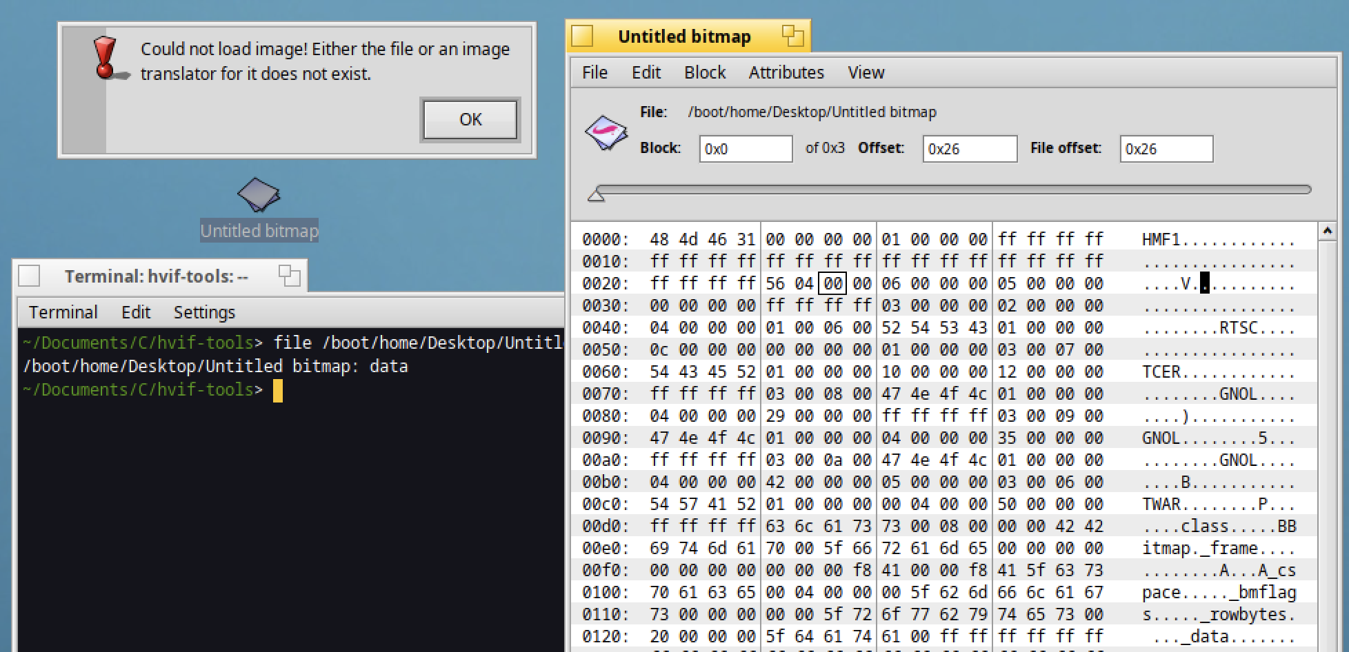This screenshot has width=1349, height=652.
Task: Zoom the Terminal window
Action: click(289, 276)
